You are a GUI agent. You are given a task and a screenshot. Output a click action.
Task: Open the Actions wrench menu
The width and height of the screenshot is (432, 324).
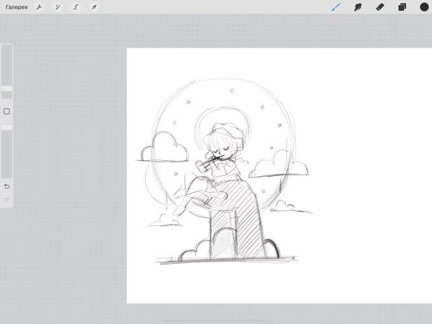pyautogui.click(x=39, y=7)
